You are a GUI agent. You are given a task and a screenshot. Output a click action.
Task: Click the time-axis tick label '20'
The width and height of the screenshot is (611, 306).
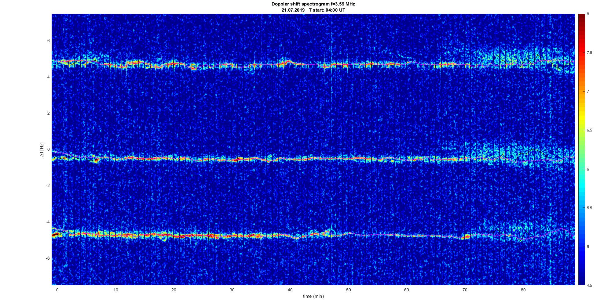(x=174, y=290)
